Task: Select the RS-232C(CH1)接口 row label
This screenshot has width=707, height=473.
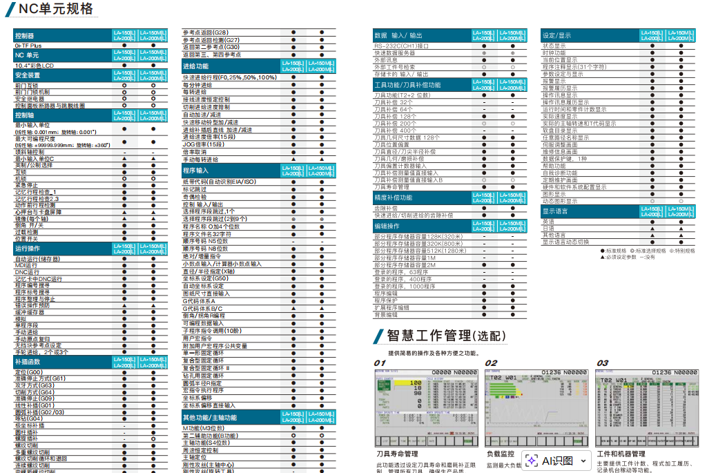Action: coord(401,46)
